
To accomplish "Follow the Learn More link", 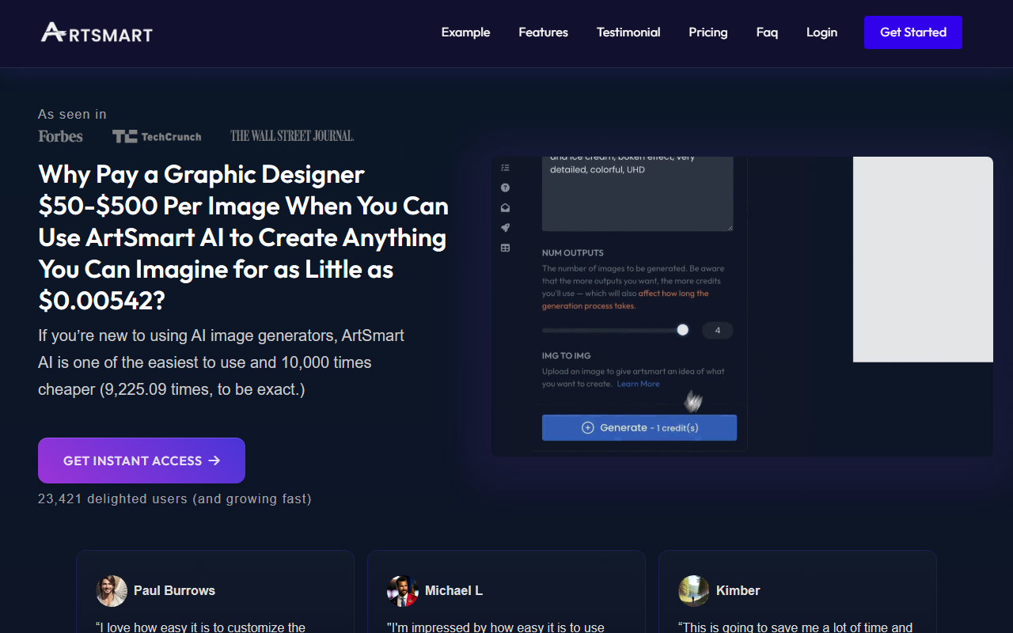I will 638,384.
